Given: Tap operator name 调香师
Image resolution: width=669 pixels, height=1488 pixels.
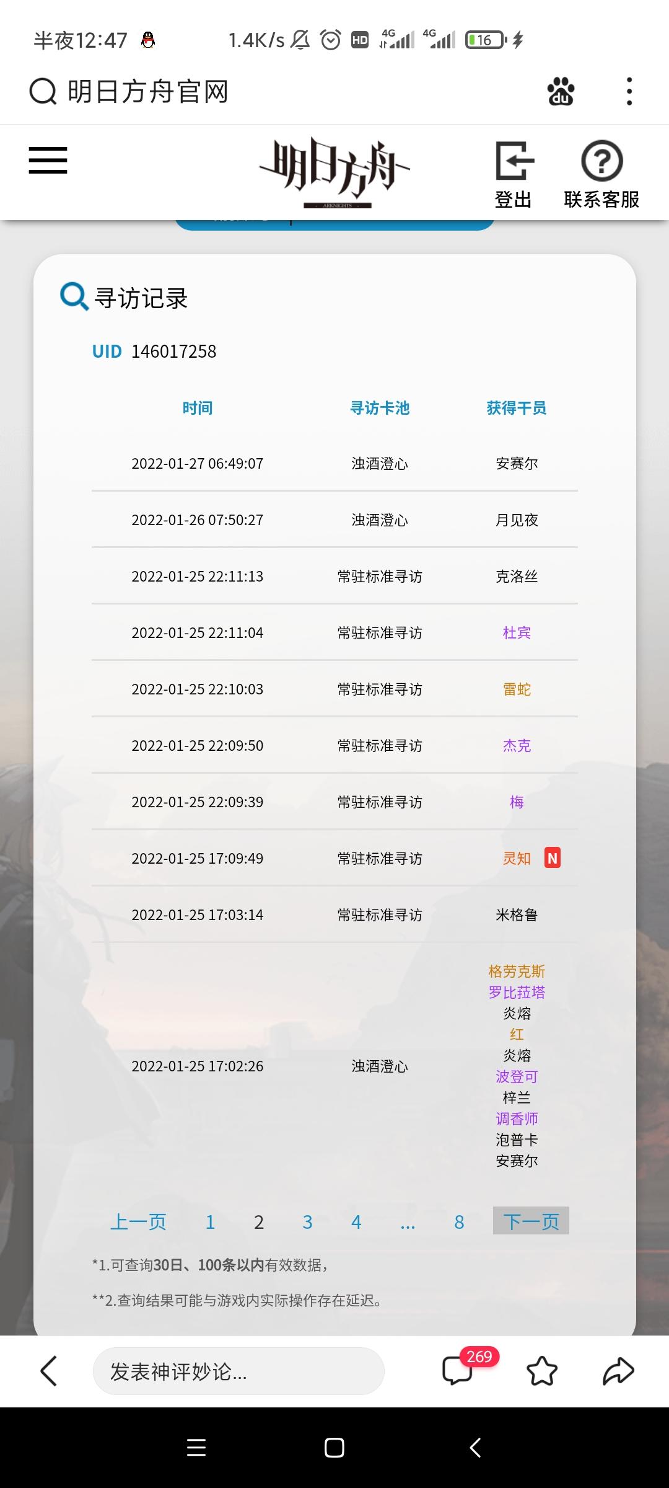Looking at the screenshot, I should (x=517, y=1119).
